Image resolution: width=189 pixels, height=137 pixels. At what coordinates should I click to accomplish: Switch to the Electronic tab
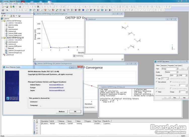[164, 65]
